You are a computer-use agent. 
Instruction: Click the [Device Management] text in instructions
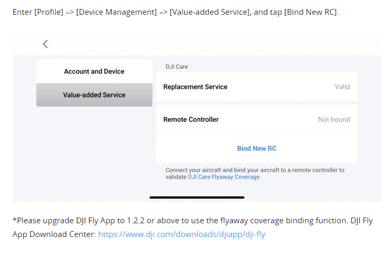point(116,12)
